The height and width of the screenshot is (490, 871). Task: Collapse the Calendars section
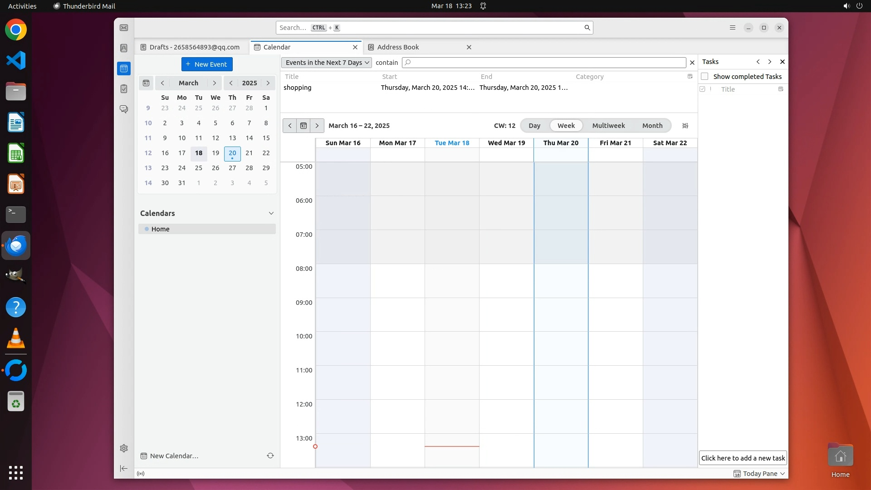point(271,213)
